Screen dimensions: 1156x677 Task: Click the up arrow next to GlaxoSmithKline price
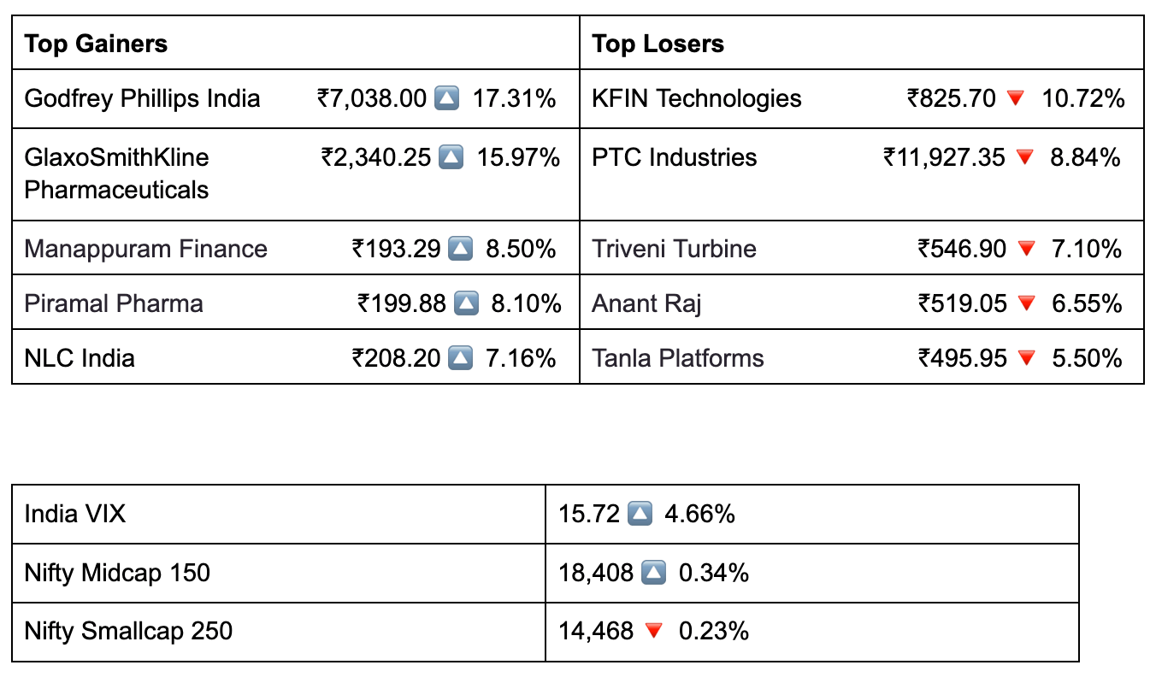(451, 157)
